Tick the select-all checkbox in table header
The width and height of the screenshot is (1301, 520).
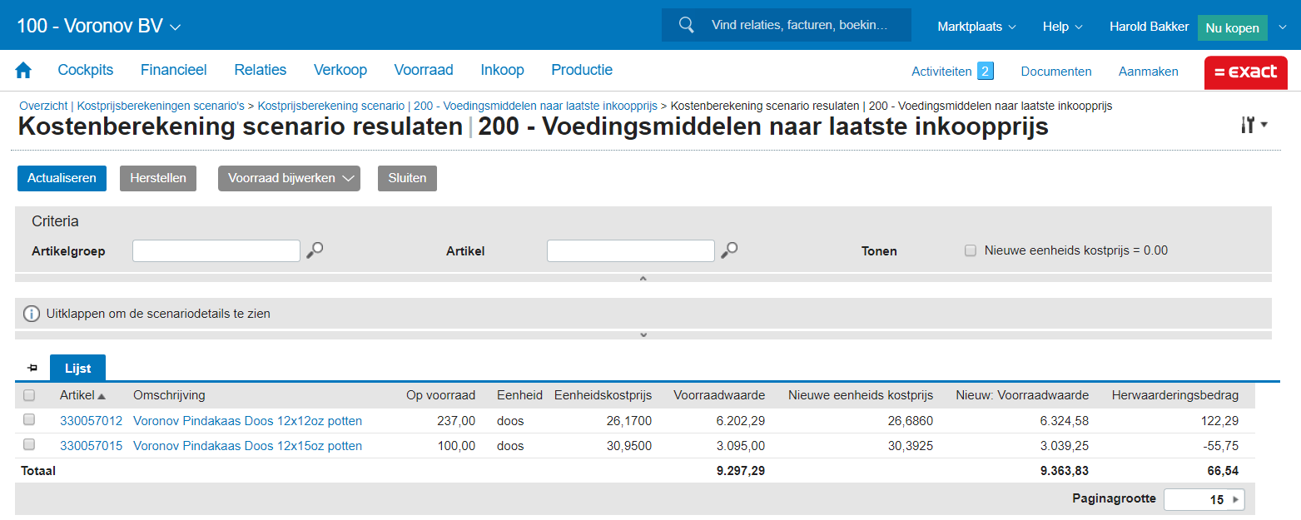29,395
